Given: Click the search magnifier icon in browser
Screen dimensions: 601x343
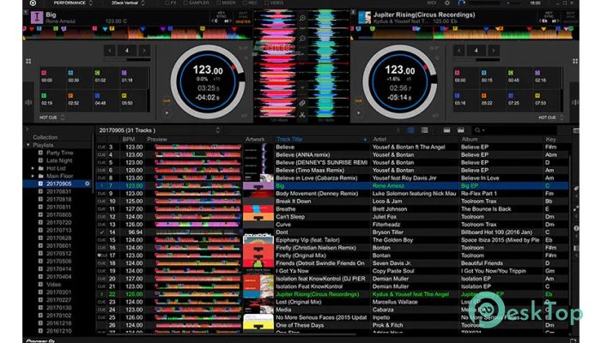Looking at the screenshot, I should pos(477,130).
